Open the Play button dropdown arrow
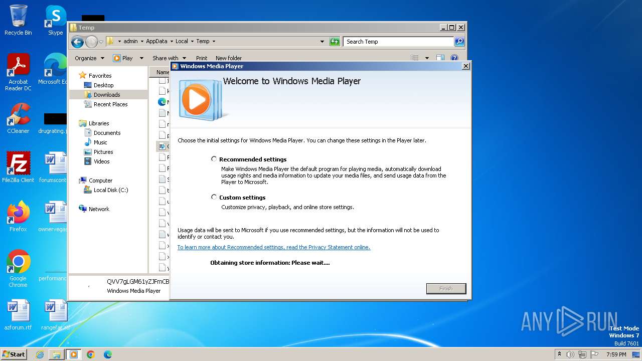The width and height of the screenshot is (642, 361). click(141, 58)
